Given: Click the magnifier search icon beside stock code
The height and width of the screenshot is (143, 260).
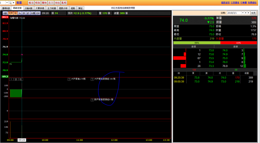Looking at the screenshot, I should [x=10, y=3].
